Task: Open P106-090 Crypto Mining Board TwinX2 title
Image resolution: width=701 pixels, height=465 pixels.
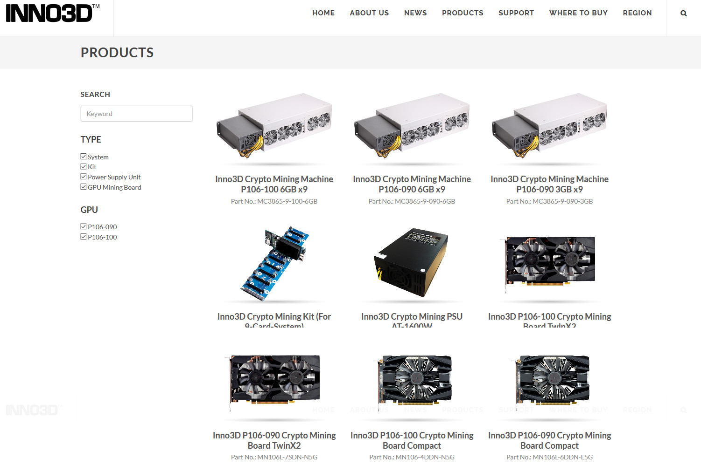Action: coord(274,440)
